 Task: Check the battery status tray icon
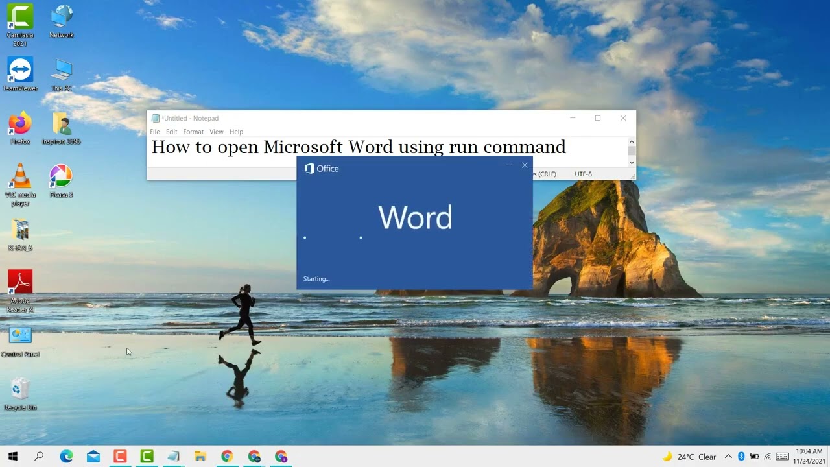[x=755, y=457]
